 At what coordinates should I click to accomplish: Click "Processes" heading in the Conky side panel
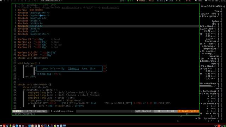click(x=210, y=41)
